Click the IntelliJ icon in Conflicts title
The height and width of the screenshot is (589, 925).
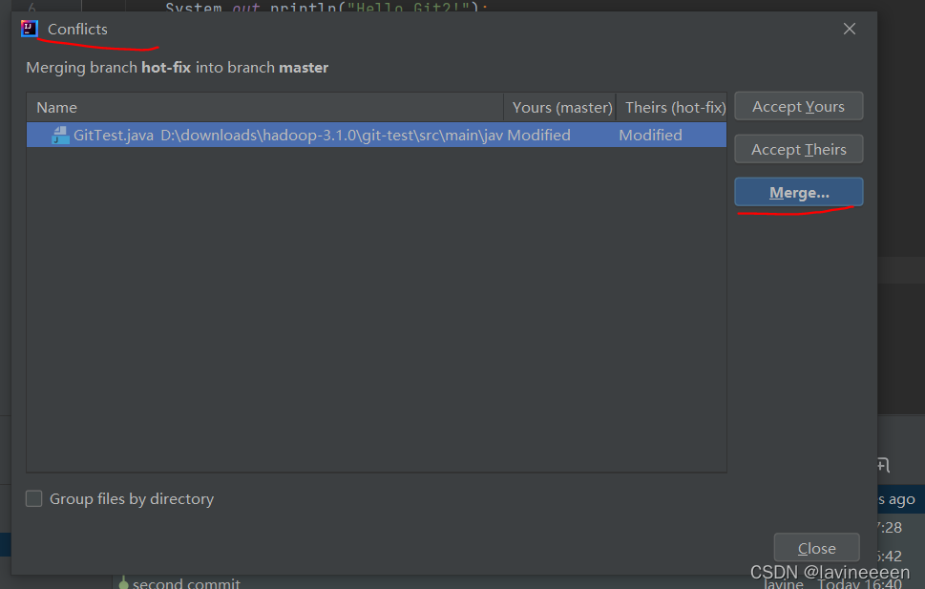(29, 29)
